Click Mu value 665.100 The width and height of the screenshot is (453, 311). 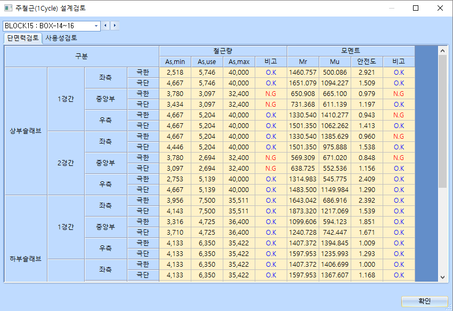click(335, 94)
